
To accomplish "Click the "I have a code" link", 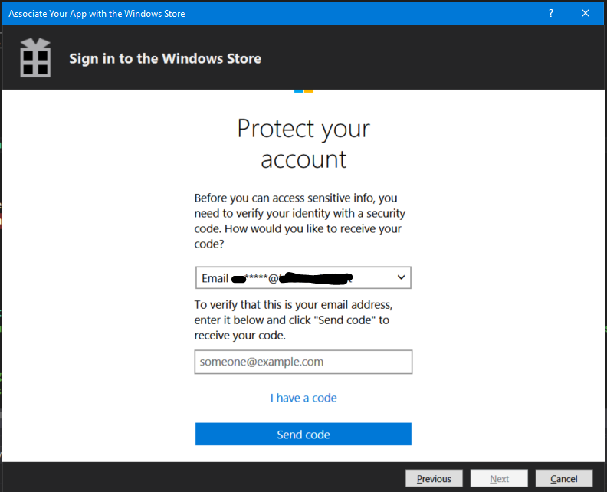I will 303,398.
